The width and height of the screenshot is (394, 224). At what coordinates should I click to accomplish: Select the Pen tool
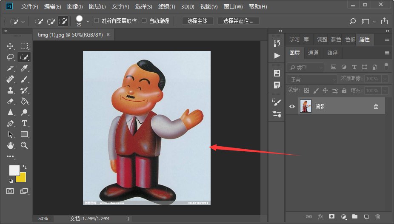(10, 123)
